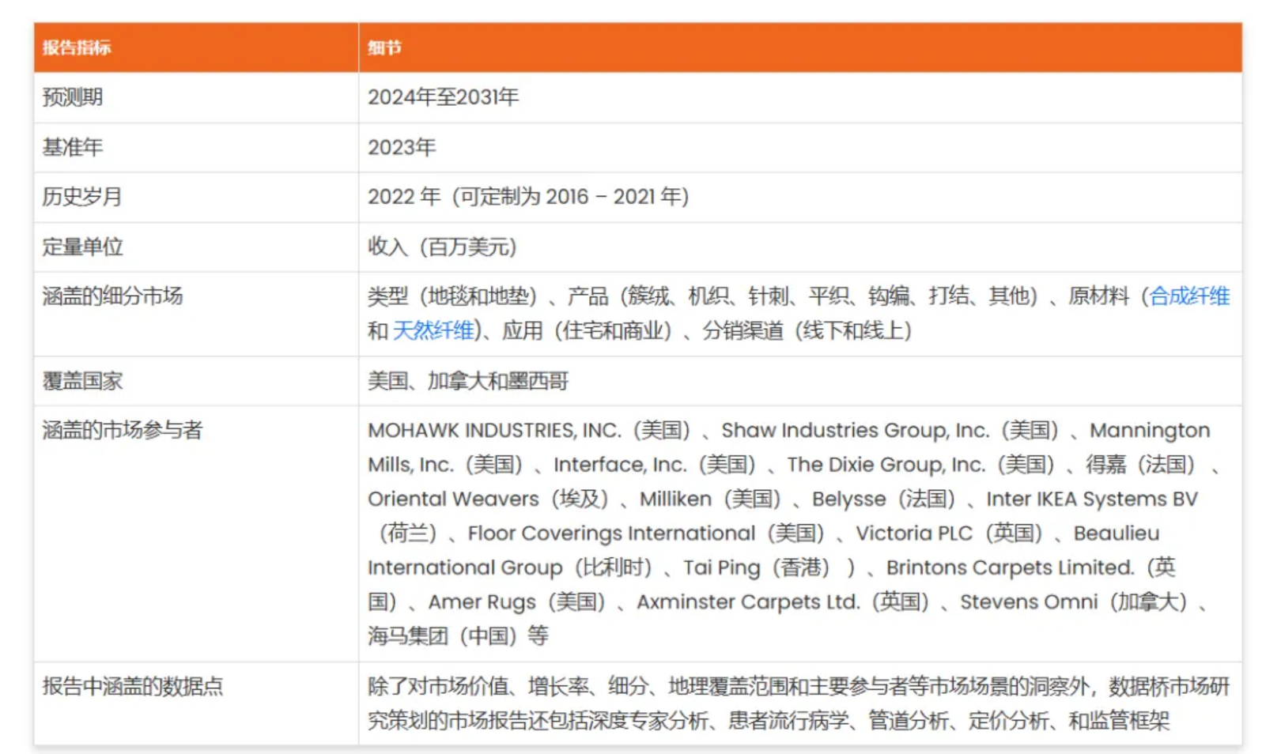Select the 历史岁月 row label
The width and height of the screenshot is (1281, 754).
coord(82,197)
